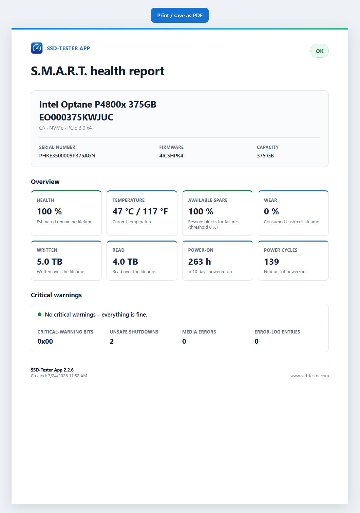Click the Overview section heading
This screenshot has height=513, width=360.
tap(45, 182)
